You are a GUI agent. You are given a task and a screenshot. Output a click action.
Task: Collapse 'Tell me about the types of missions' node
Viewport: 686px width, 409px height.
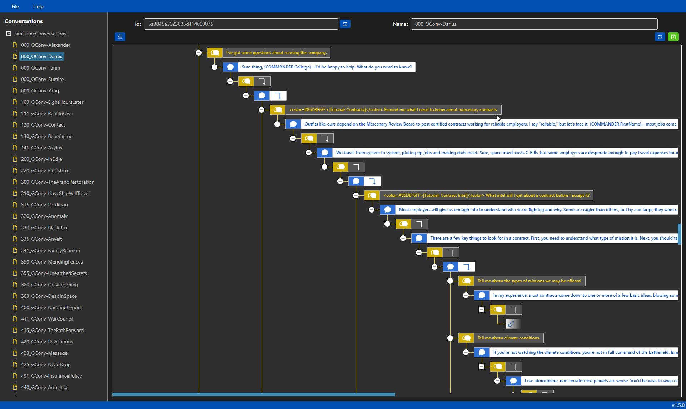[450, 281]
